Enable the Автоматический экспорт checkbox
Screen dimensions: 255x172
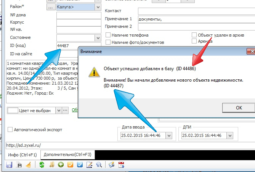click(x=10, y=130)
